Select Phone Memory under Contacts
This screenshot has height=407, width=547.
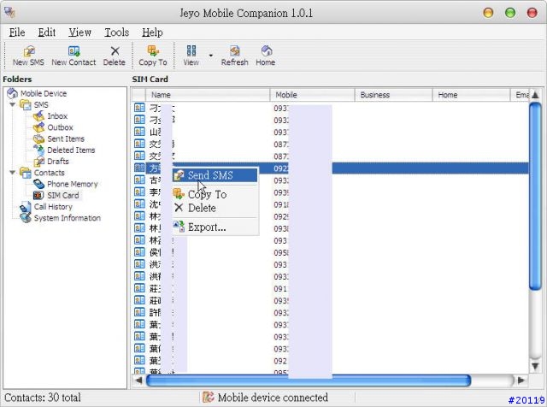tap(72, 184)
